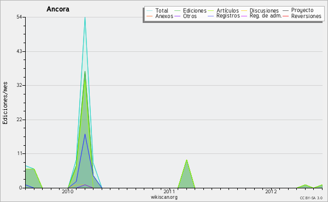Click the y-axis value 0

click(21, 188)
